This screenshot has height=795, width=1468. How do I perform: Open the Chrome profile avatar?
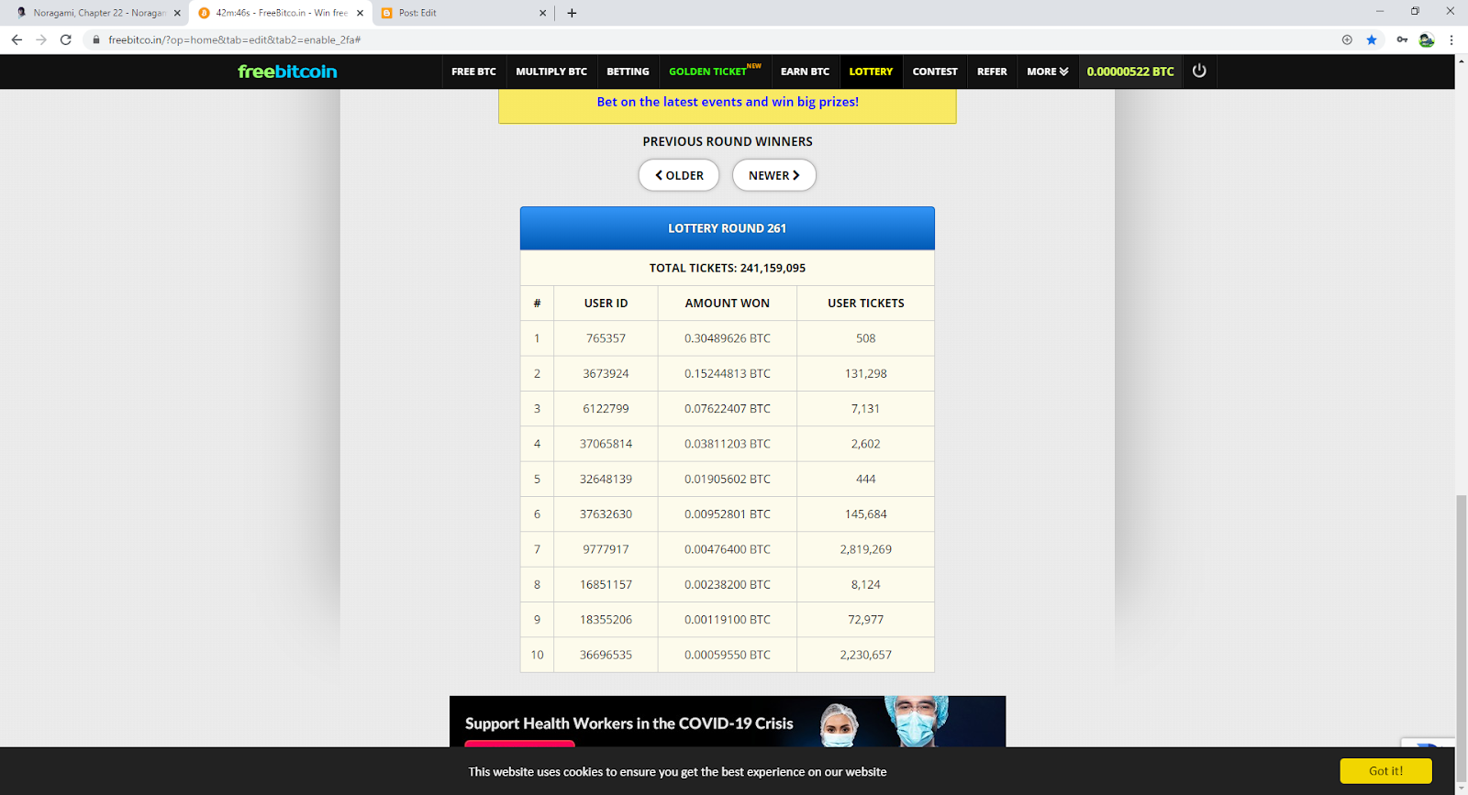(x=1427, y=39)
